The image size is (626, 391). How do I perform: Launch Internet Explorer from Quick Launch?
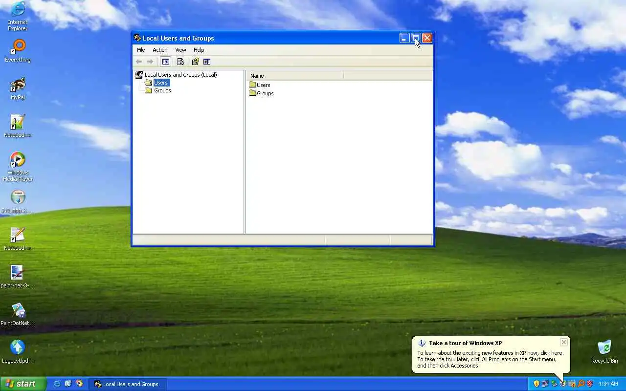click(x=57, y=384)
